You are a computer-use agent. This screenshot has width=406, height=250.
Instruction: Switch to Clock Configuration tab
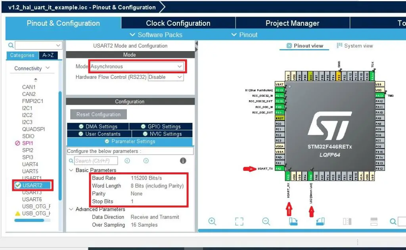(x=178, y=23)
